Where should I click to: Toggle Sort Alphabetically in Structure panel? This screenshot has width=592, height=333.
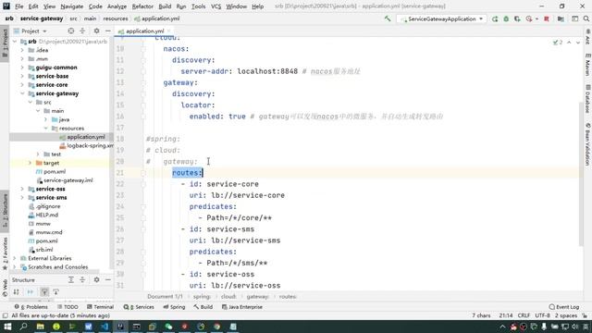(x=17, y=292)
